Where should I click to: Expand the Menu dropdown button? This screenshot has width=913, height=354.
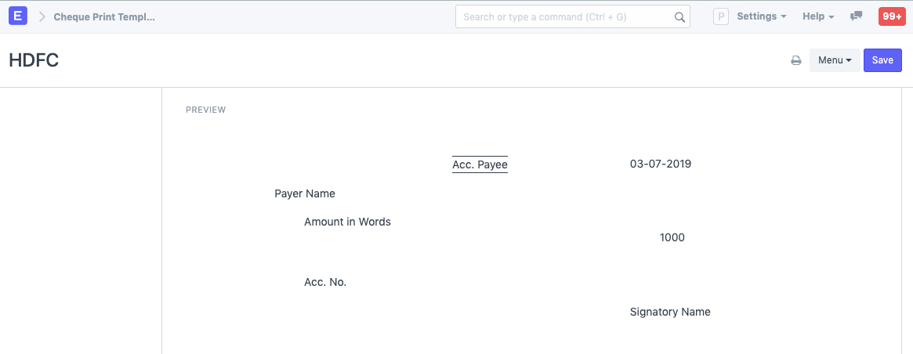pyautogui.click(x=835, y=60)
